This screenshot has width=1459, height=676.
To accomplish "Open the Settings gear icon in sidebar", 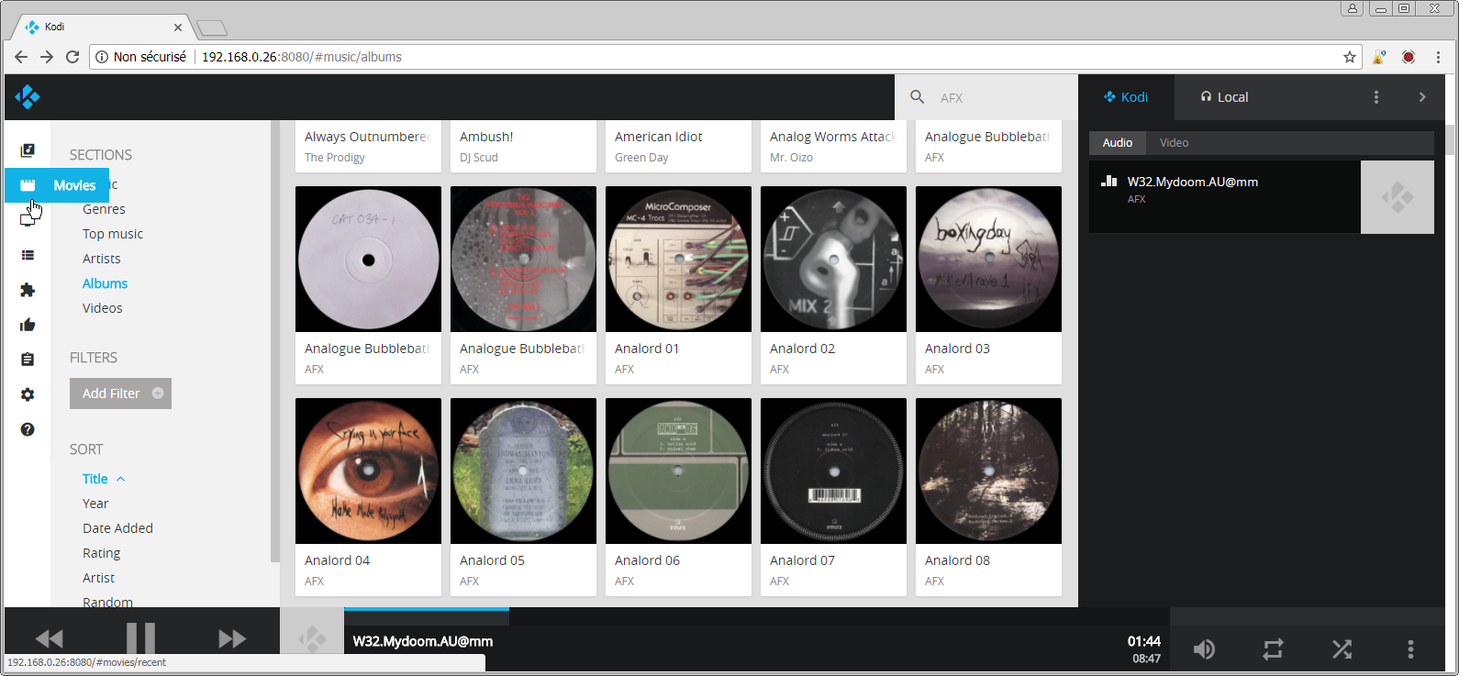I will pyautogui.click(x=28, y=394).
